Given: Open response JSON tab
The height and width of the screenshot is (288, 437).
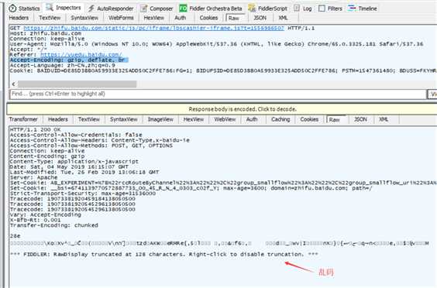Looking at the screenshot, I should pyautogui.click(x=360, y=119).
